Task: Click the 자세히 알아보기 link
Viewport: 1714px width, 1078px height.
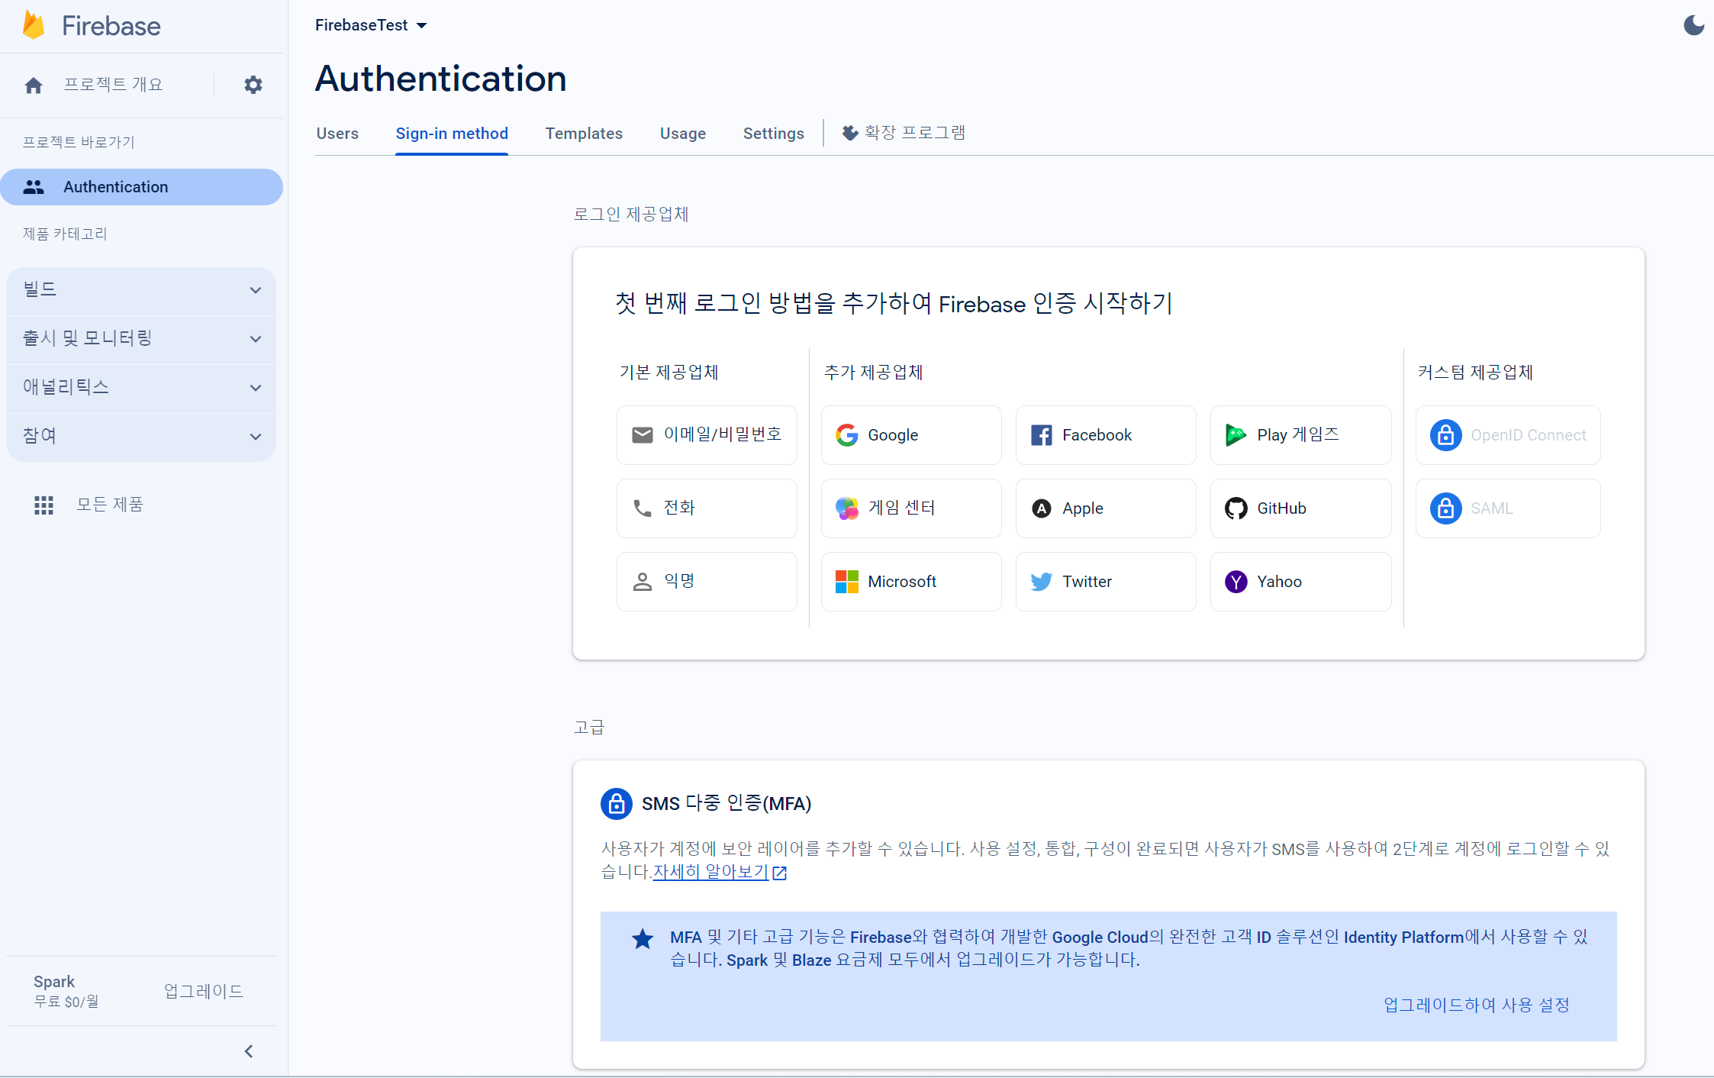Action: pyautogui.click(x=711, y=872)
